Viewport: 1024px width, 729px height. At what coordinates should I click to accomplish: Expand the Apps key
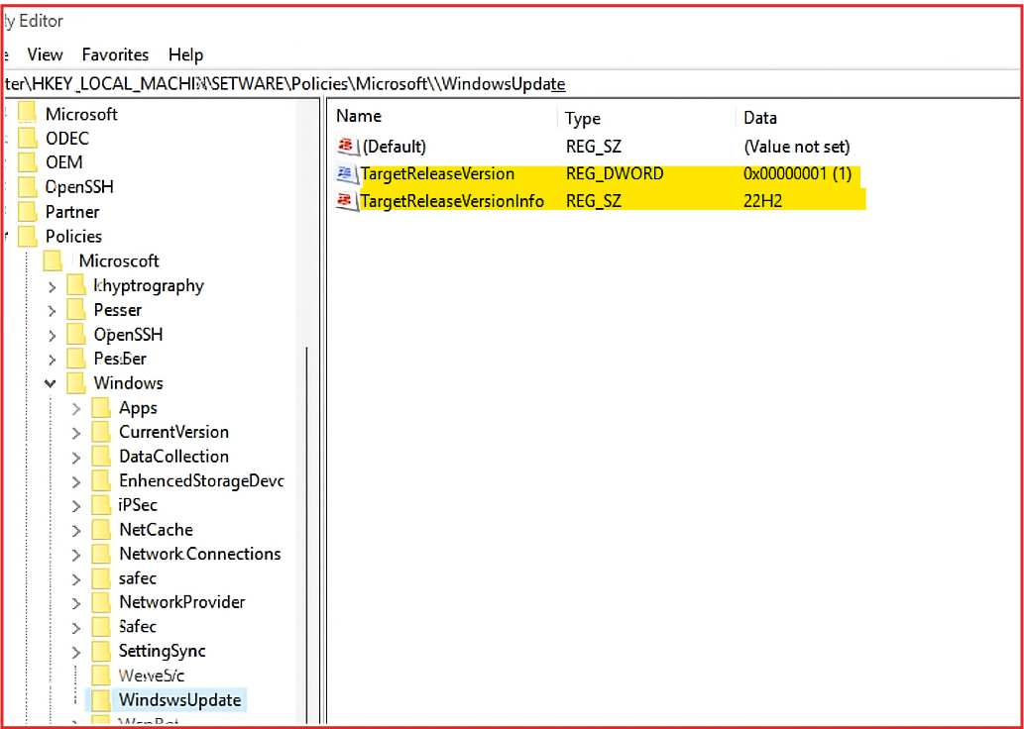(76, 409)
